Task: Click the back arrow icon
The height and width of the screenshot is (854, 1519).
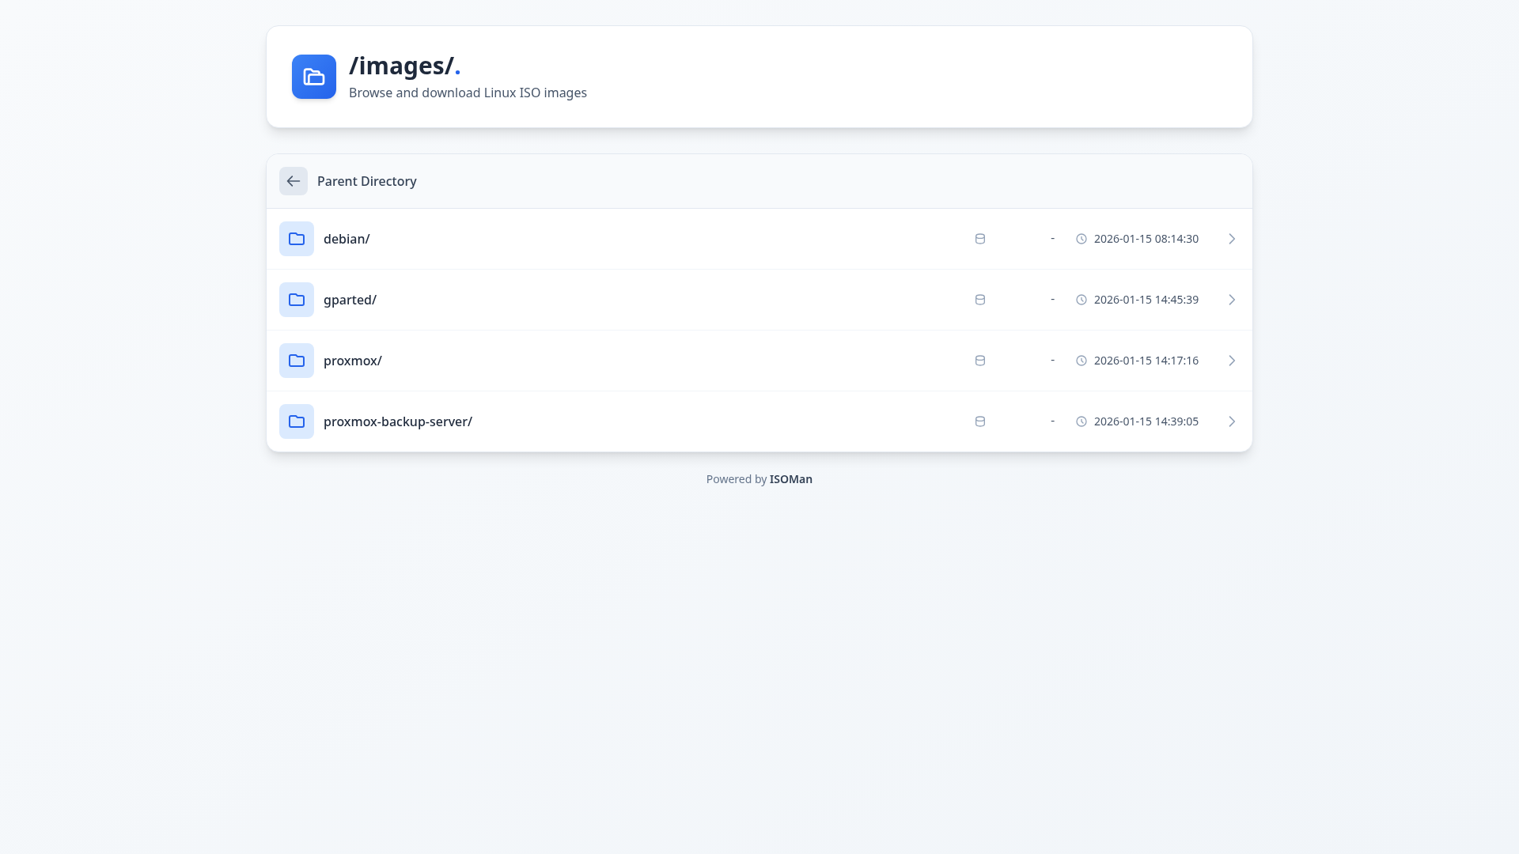Action: (294, 181)
